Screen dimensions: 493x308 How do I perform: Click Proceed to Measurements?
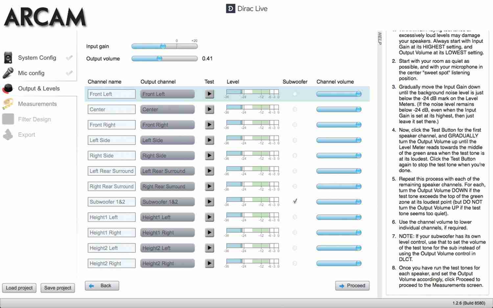(x=352, y=286)
